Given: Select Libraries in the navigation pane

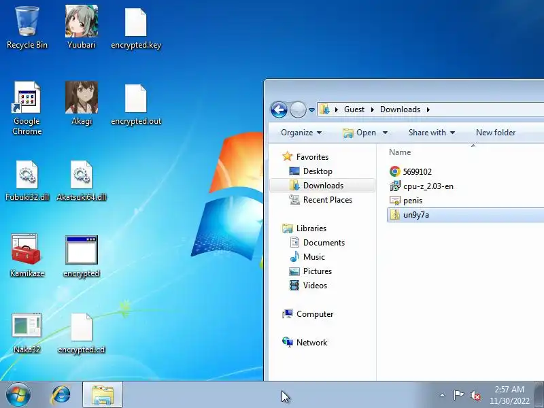Looking at the screenshot, I should (304, 228).
